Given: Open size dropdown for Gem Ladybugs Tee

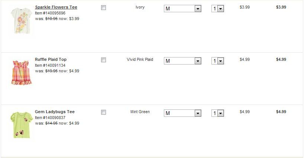Looking at the screenshot, I should click(x=182, y=113).
